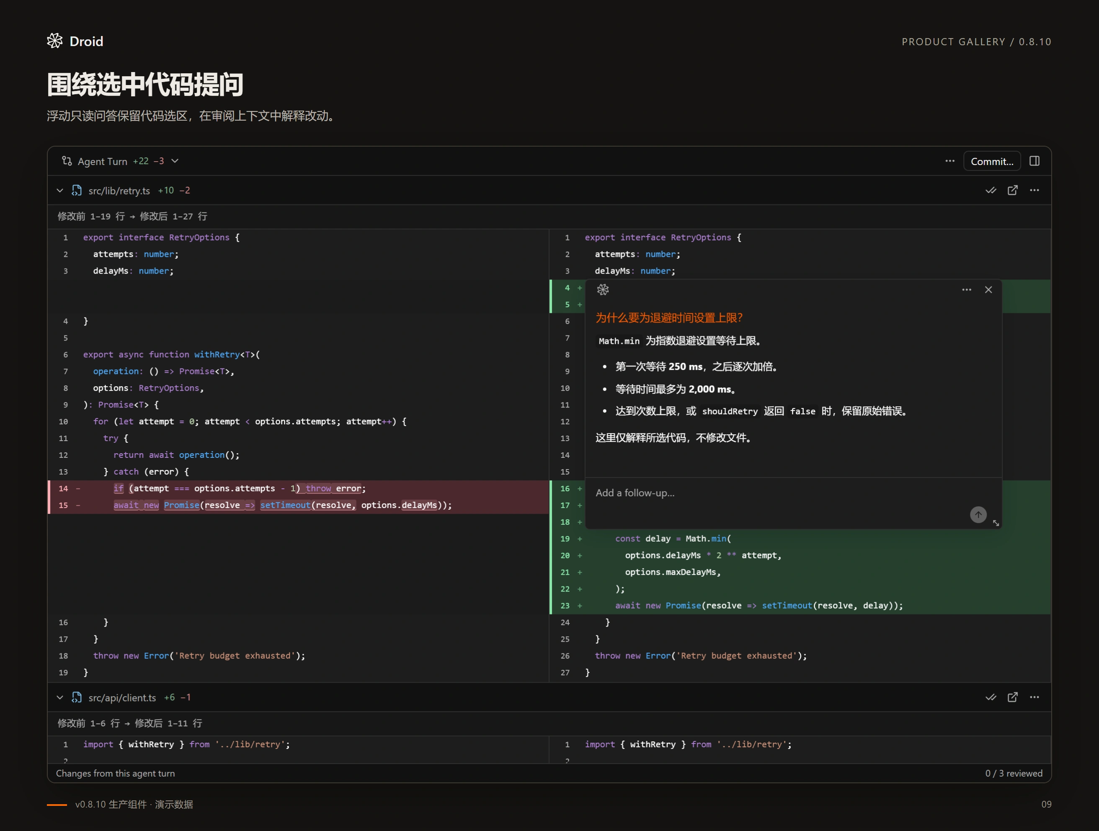1099x831 pixels.
Task: Click the popup resize handle corner
Action: [996, 523]
